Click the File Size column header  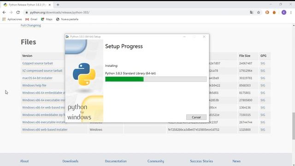tap(245, 56)
